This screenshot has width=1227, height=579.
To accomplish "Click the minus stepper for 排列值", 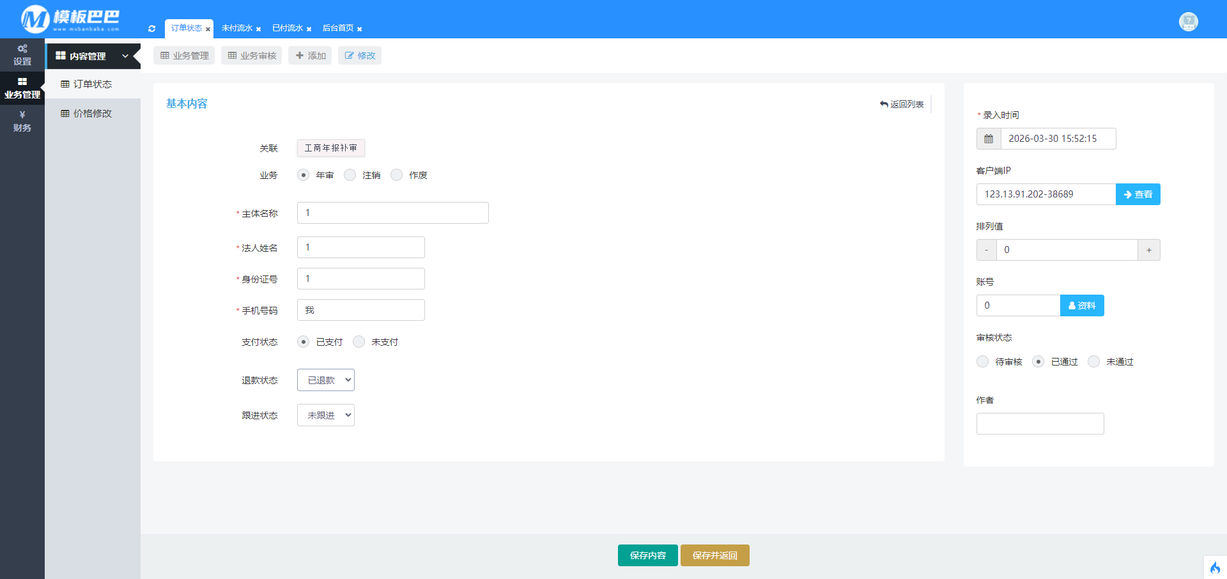I will click(986, 250).
